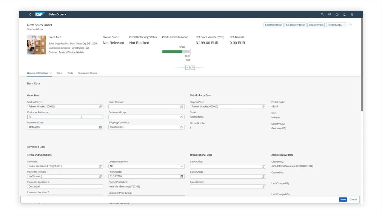Expand the Related Apps dropdown

(336, 25)
